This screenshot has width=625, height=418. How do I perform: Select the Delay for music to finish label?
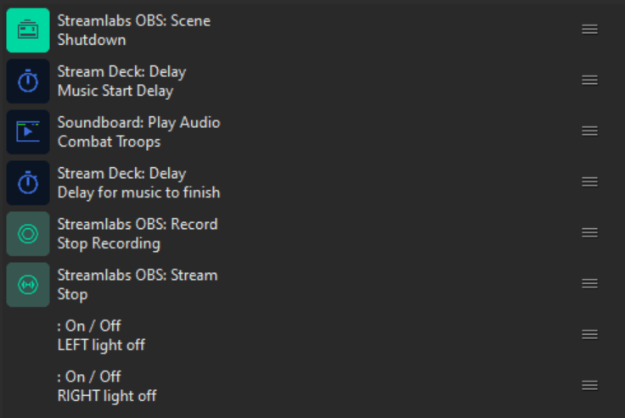138,192
